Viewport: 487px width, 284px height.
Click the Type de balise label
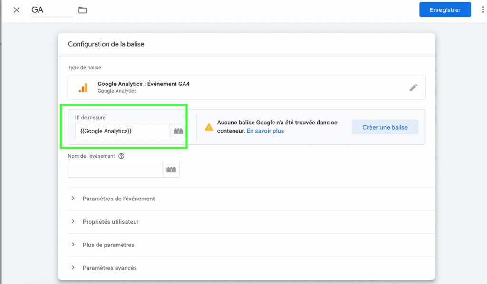(85, 67)
